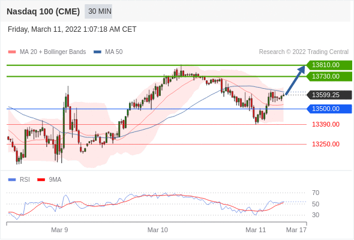The image size is (354, 240).
Task: Select the Mar 11 date axis label
Action: pyautogui.click(x=256, y=230)
